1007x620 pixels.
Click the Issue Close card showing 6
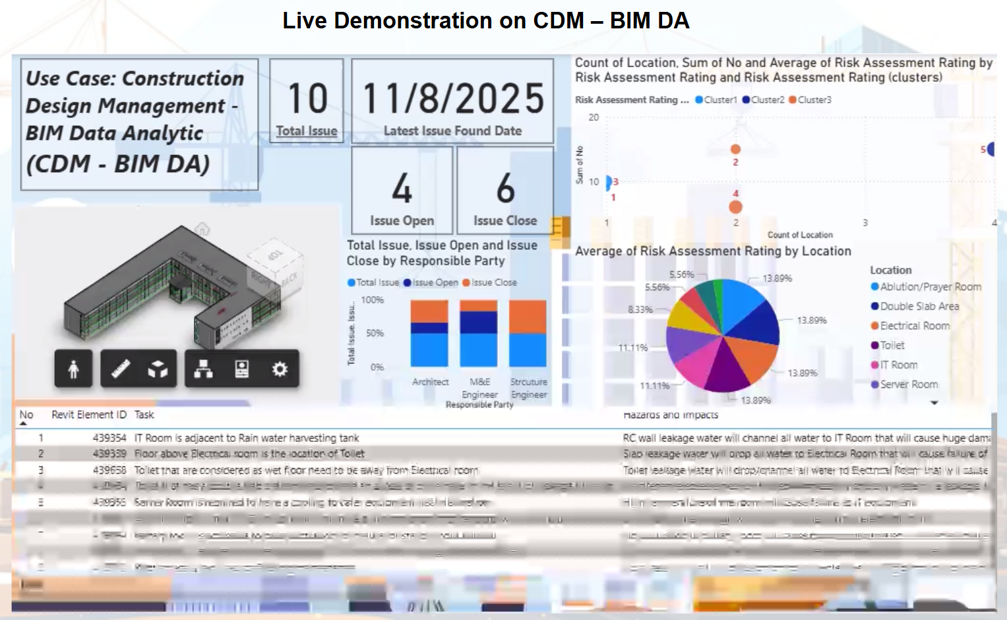pyautogui.click(x=505, y=189)
